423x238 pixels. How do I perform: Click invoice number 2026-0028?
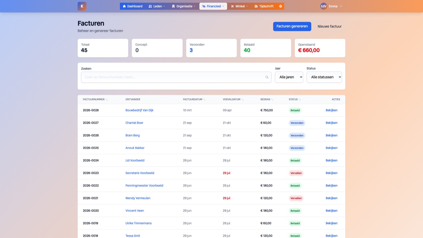[x=91, y=110]
